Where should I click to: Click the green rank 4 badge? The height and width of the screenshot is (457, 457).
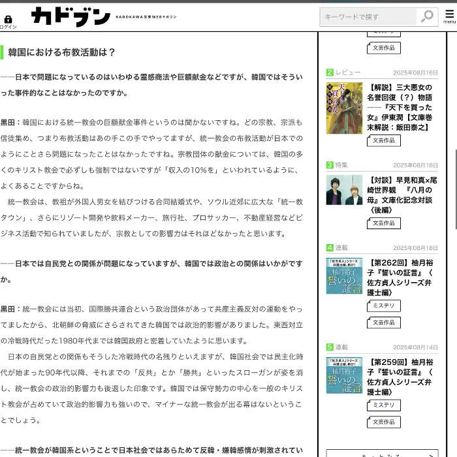point(330,247)
